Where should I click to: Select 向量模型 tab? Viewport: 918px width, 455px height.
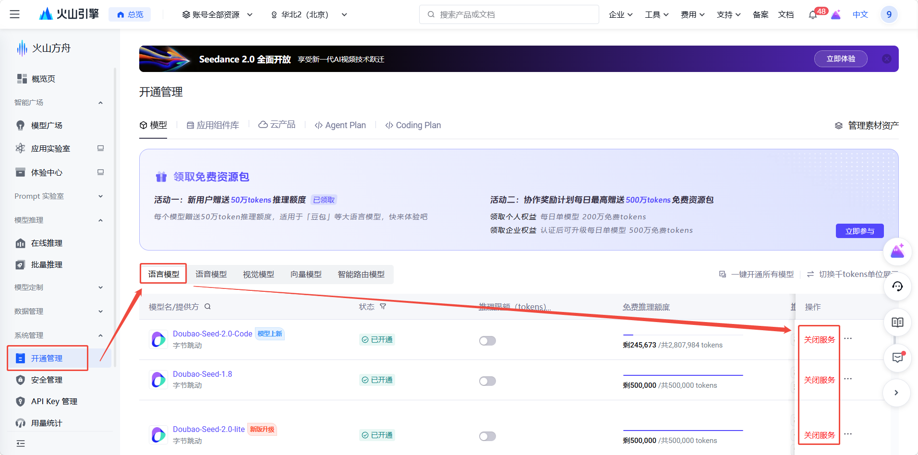coord(306,275)
